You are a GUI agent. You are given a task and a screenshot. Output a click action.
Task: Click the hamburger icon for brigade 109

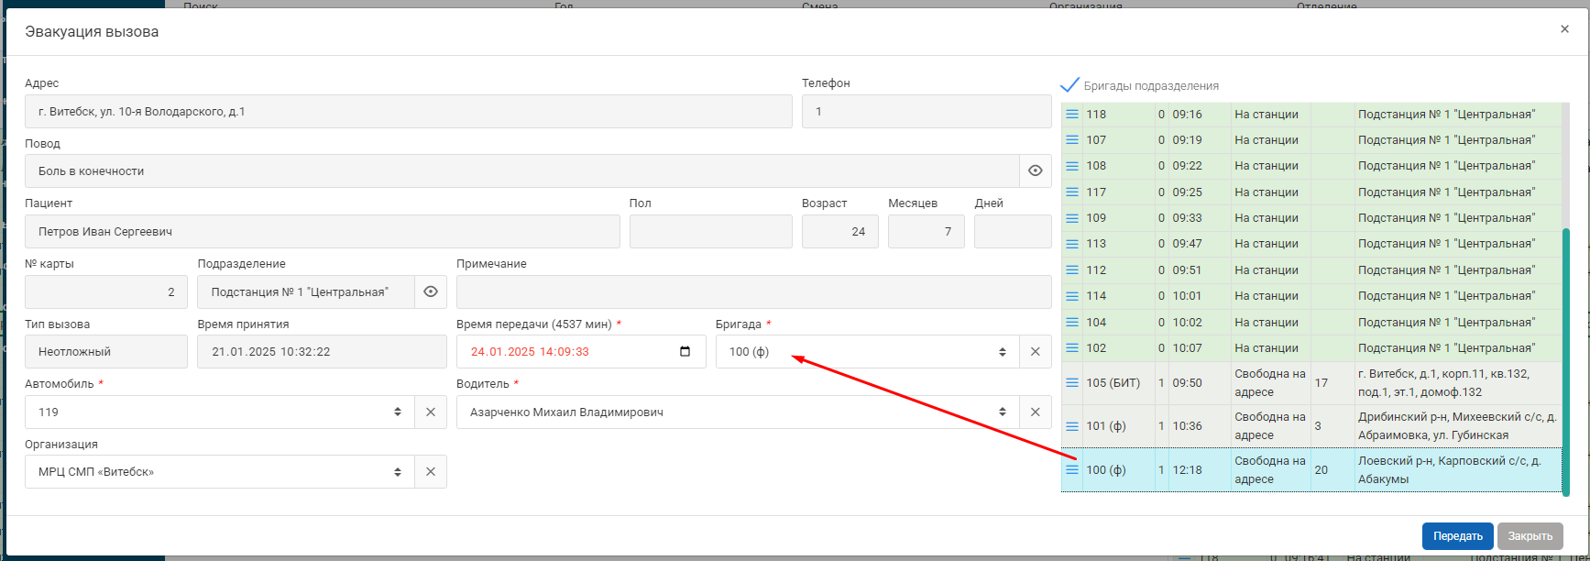(1071, 218)
